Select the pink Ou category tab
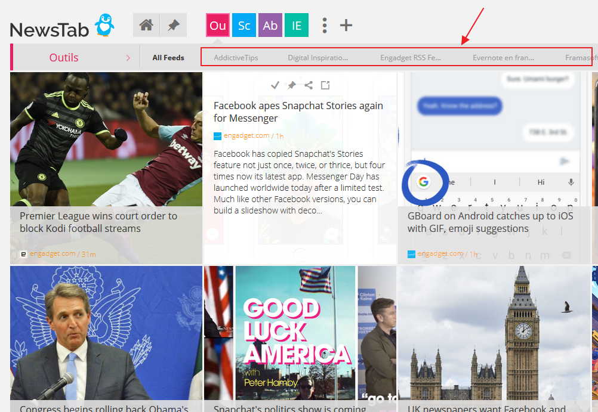The height and width of the screenshot is (412, 598). [x=218, y=25]
